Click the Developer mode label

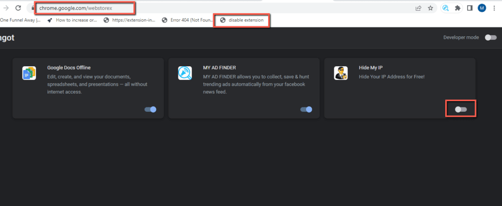point(461,37)
